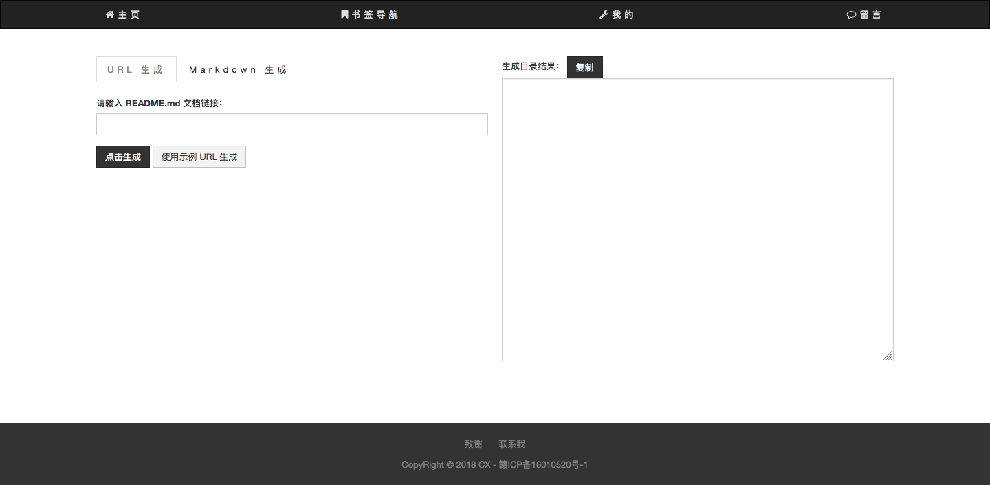Open the 书签导航 navigation item
This screenshot has height=485, width=990.
click(370, 14)
